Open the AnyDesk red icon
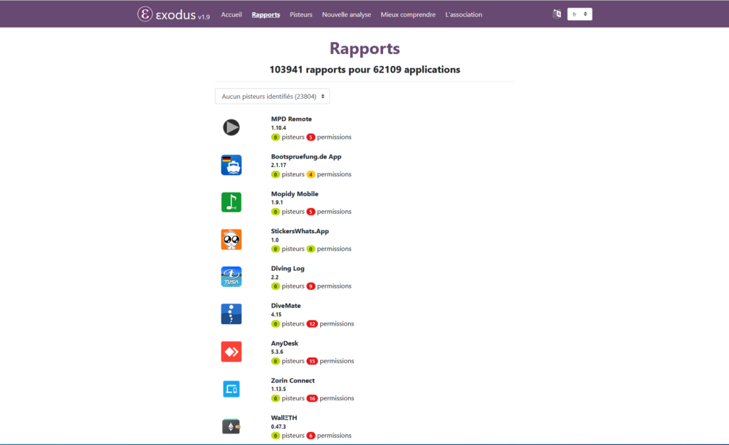Viewport: 729px width, 445px height. point(231,351)
